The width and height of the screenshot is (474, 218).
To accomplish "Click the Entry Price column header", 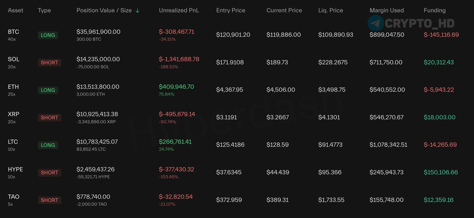I will [x=231, y=10].
